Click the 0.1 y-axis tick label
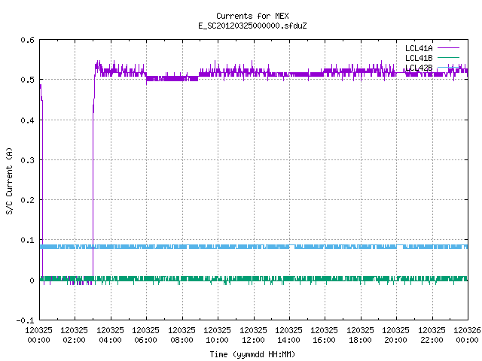Viewport: 482px width, 361px height. [28, 240]
